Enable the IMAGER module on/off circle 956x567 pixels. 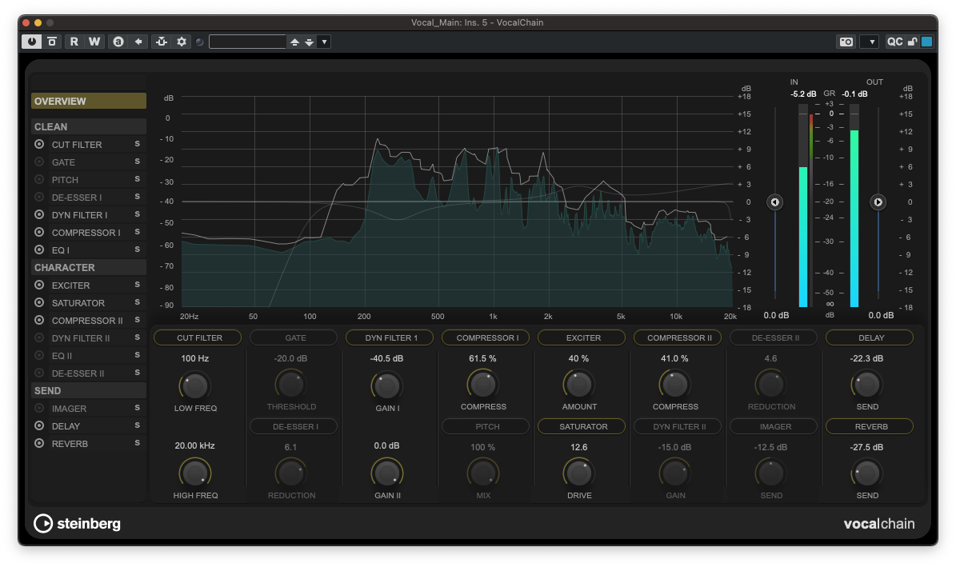tap(39, 409)
